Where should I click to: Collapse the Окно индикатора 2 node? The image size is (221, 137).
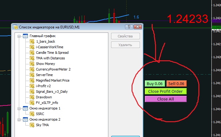[19, 120]
